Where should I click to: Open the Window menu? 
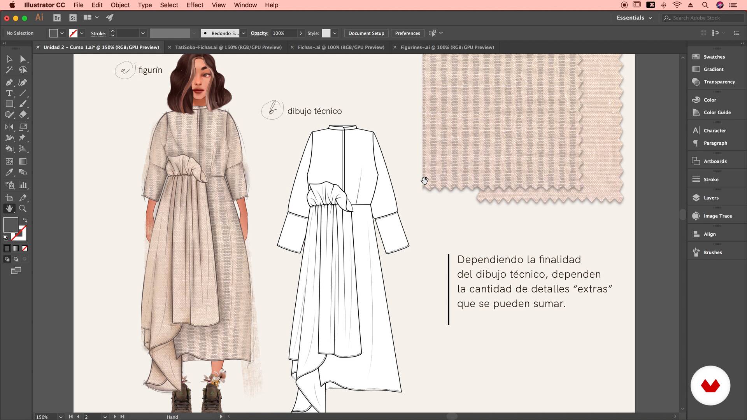click(245, 5)
